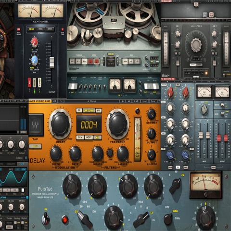231x231 pixels.
Task: Open H-Delay help question mark
Action: (159, 101)
